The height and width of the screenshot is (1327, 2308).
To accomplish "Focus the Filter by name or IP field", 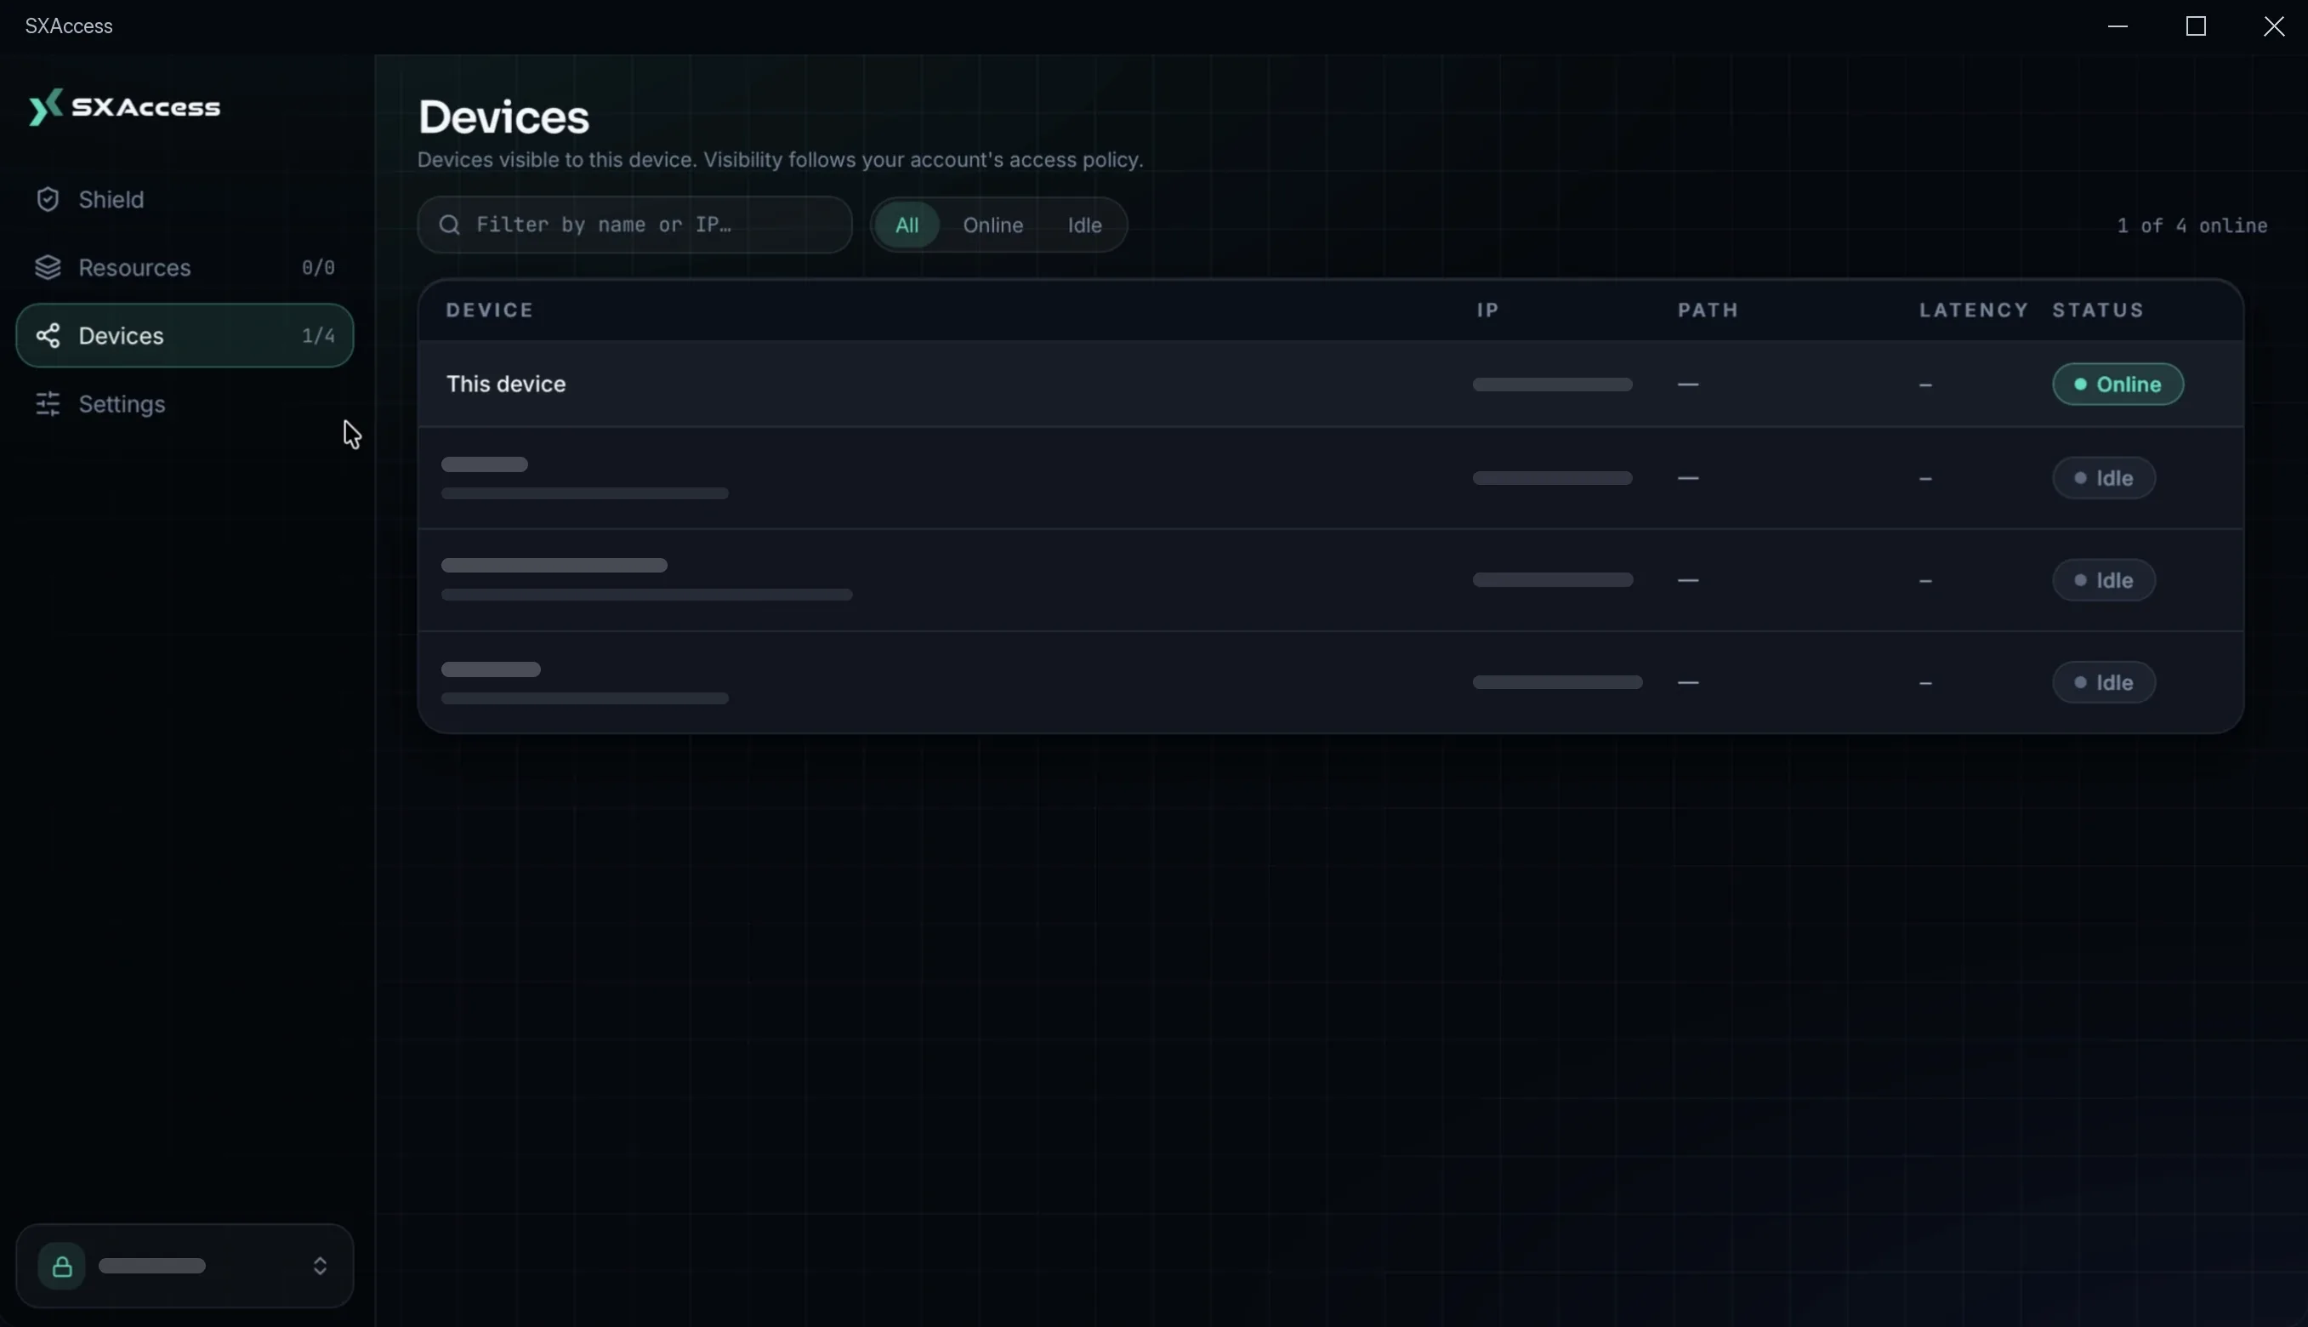I will (x=635, y=225).
